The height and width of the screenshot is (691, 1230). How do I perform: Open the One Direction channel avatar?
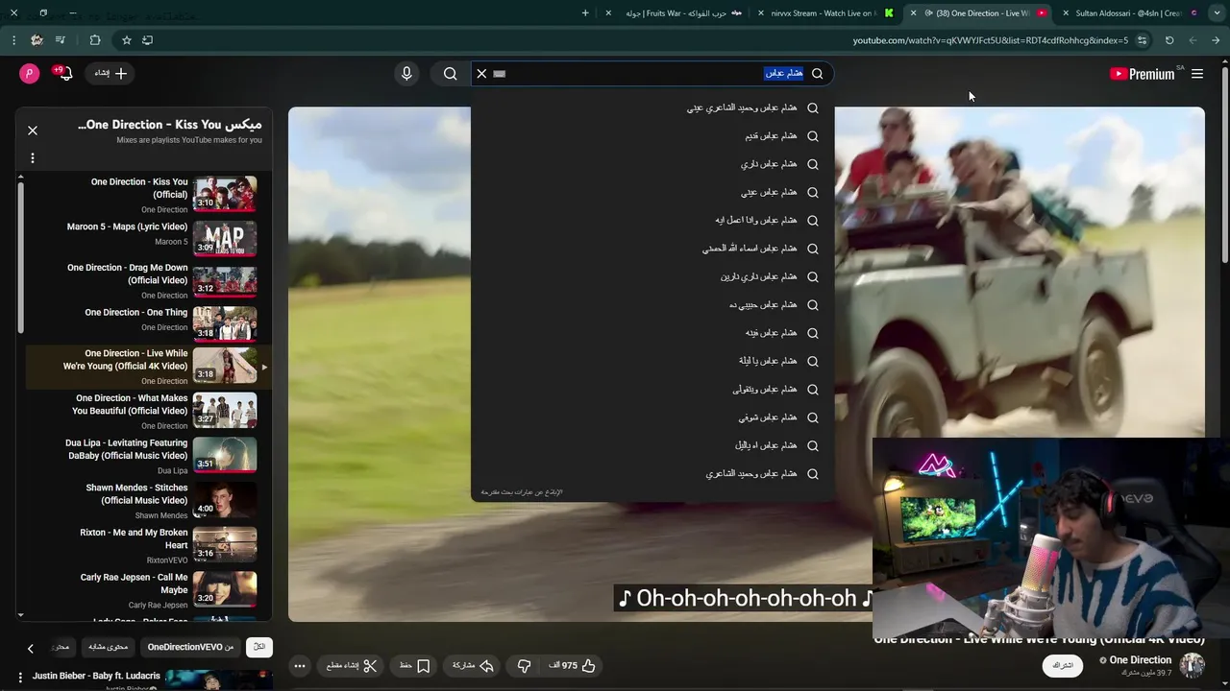[x=1192, y=665]
